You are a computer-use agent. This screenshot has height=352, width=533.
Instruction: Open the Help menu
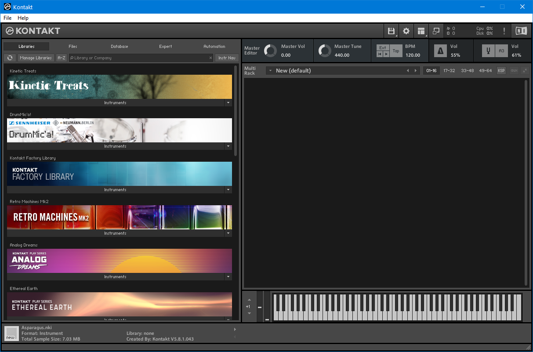(x=23, y=18)
